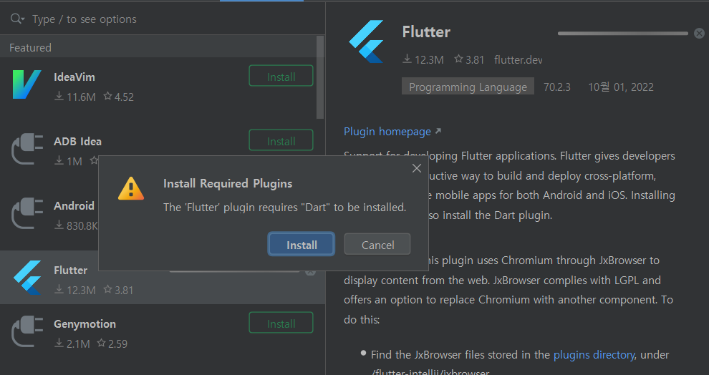Click the search magnifier icon

pos(17,19)
